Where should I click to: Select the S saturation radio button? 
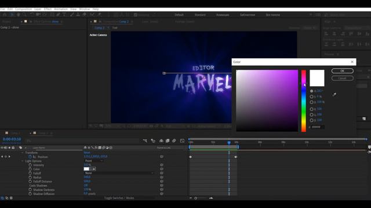[x=312, y=96]
